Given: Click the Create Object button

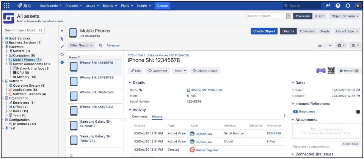Looking at the screenshot, I should click(264, 31).
